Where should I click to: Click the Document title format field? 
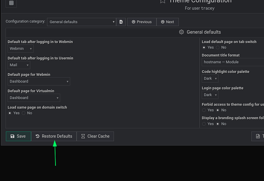point(233,62)
